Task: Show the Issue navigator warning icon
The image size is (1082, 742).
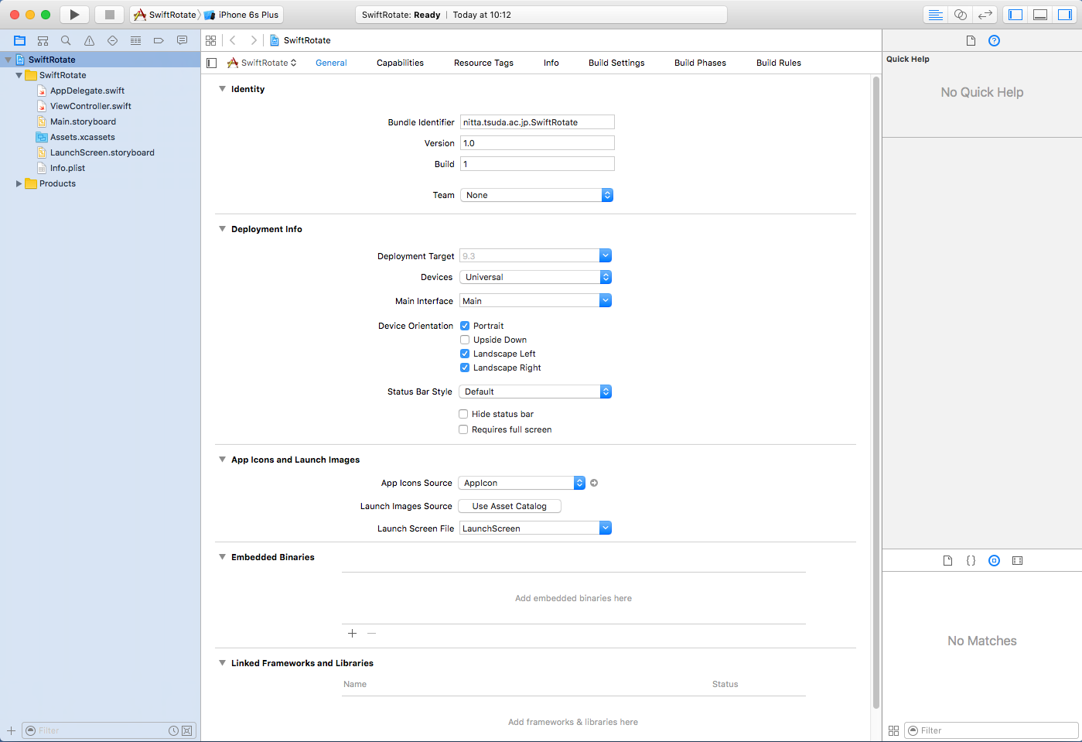Action: point(89,40)
